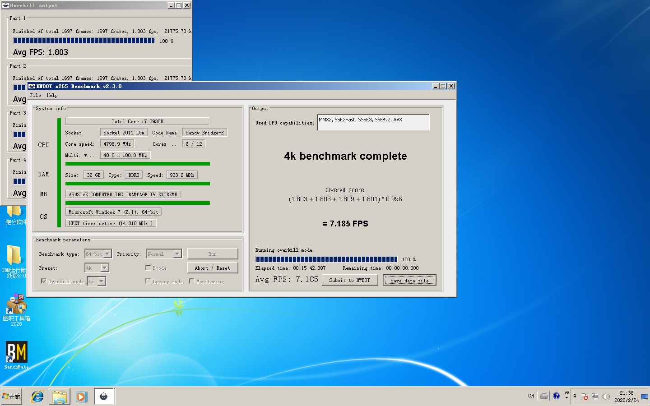This screenshot has height=406, width=650.
Task: Click the core speed 4798.9 MHz value
Action: coord(117,144)
